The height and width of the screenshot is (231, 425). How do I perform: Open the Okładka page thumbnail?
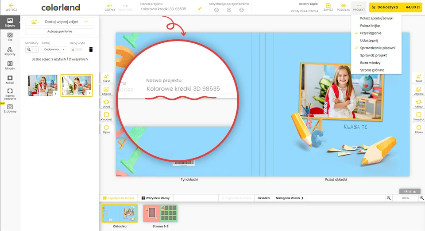pos(120,213)
